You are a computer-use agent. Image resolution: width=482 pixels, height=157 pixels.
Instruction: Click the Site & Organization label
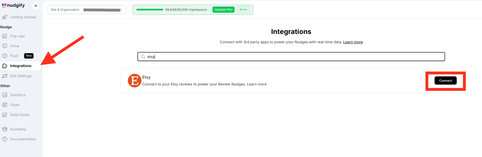[65, 10]
